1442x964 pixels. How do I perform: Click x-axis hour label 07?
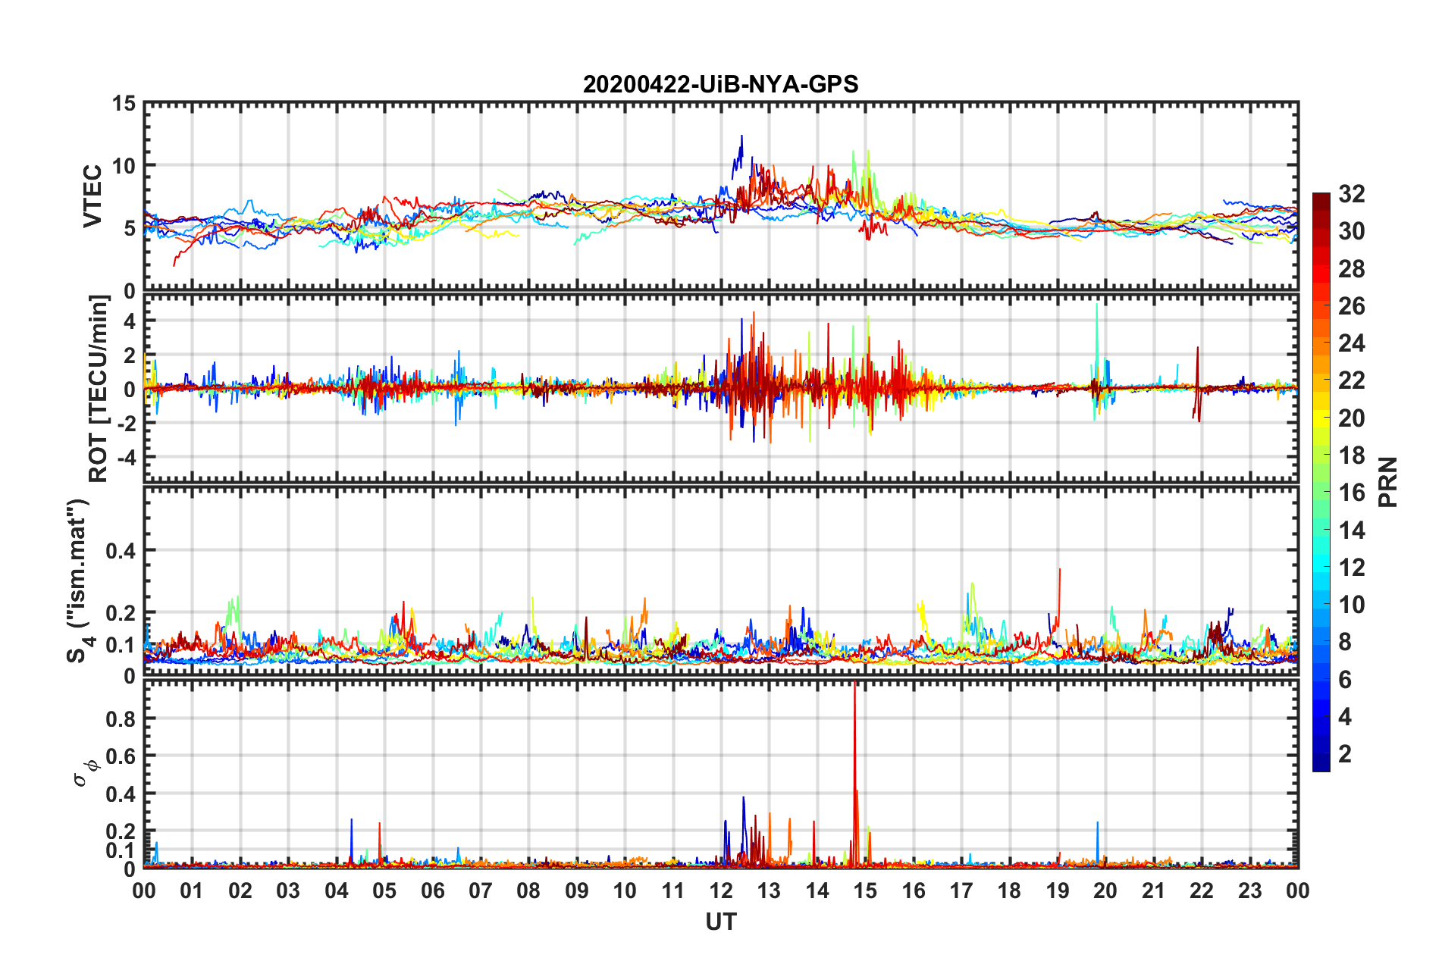click(x=481, y=890)
